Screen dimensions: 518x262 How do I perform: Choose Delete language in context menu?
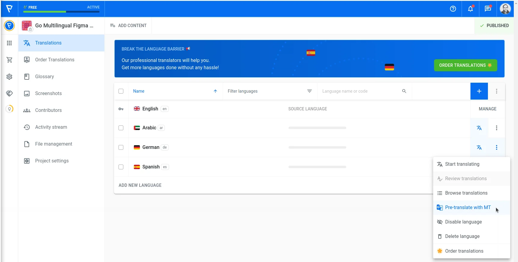462,236
